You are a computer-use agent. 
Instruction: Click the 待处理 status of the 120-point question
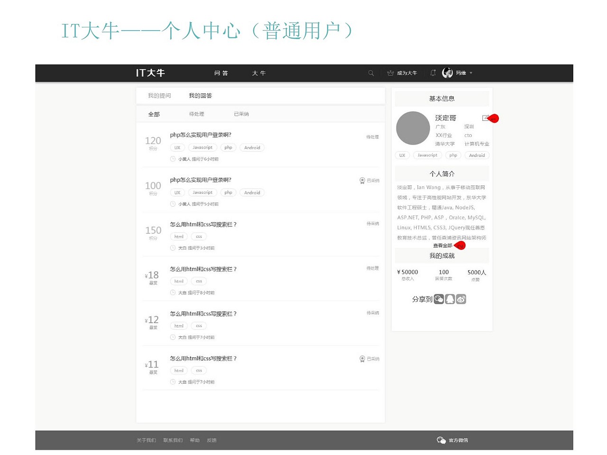pyautogui.click(x=373, y=137)
